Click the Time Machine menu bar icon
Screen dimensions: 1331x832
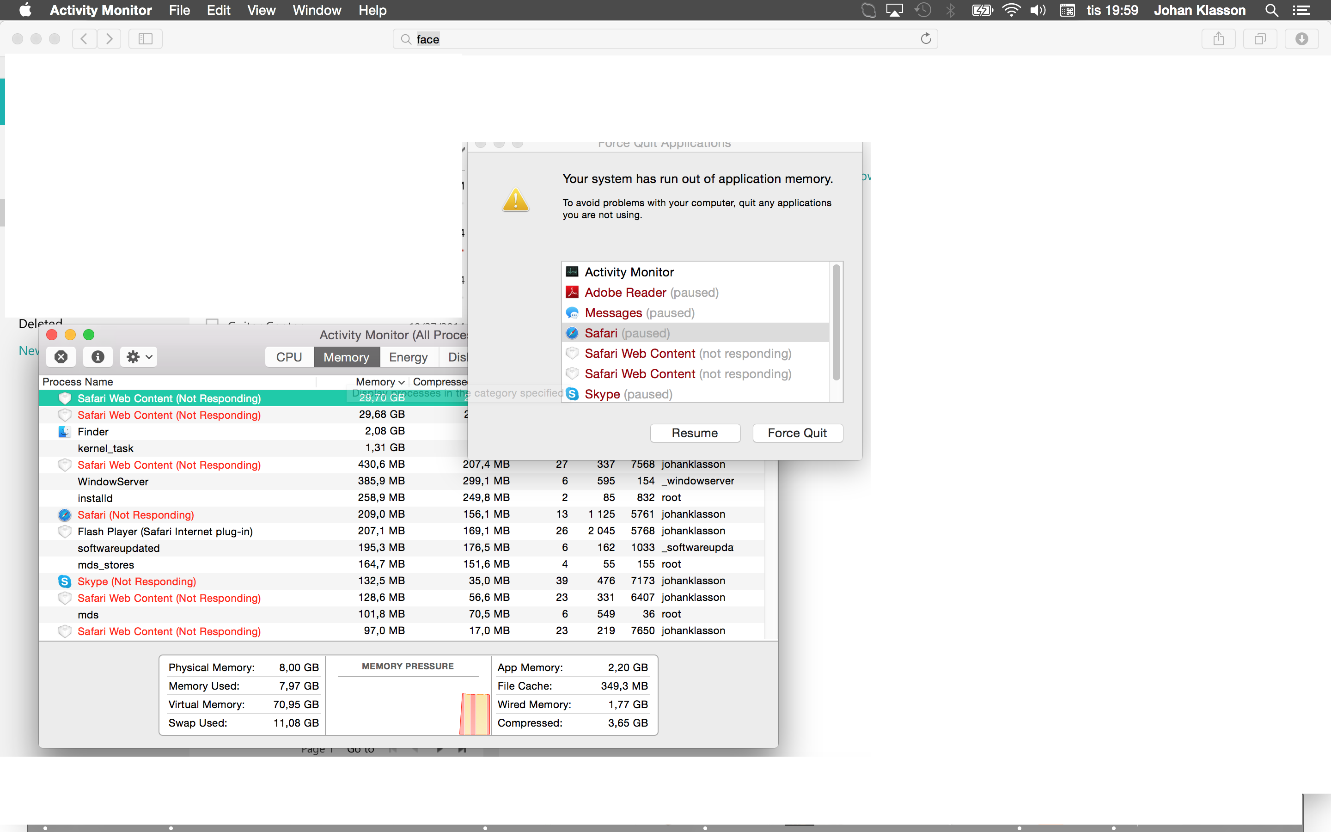pyautogui.click(x=923, y=10)
